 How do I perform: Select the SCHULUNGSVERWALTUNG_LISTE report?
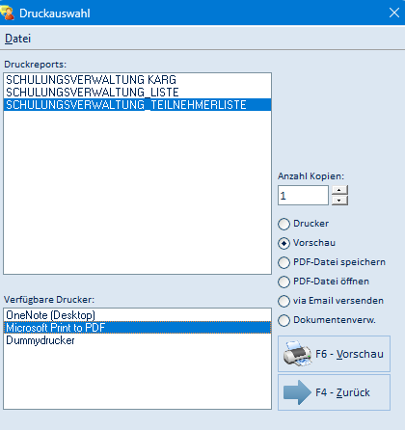(137, 93)
